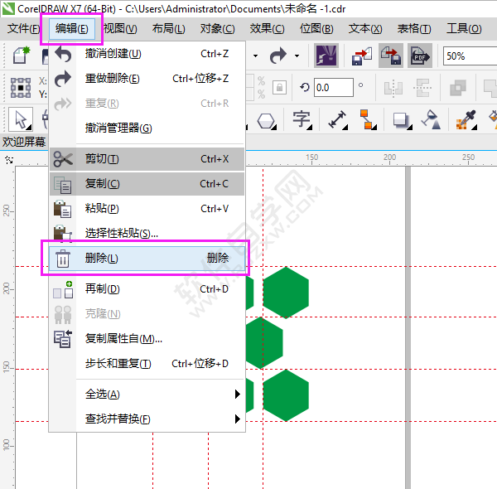Choose 选择性粘贴(S)... entry
The height and width of the screenshot is (489, 497).
pyautogui.click(x=147, y=234)
